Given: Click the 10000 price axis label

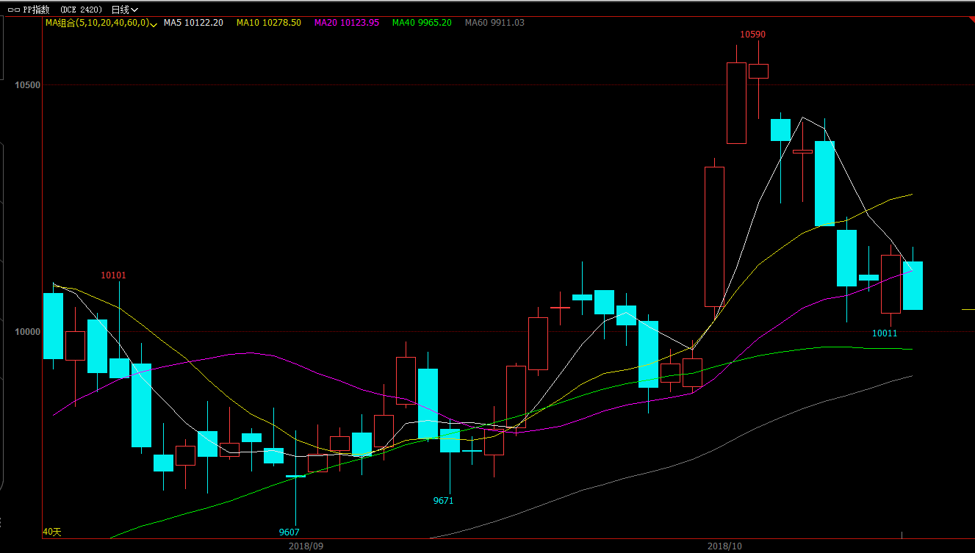Looking at the screenshot, I should tap(27, 332).
